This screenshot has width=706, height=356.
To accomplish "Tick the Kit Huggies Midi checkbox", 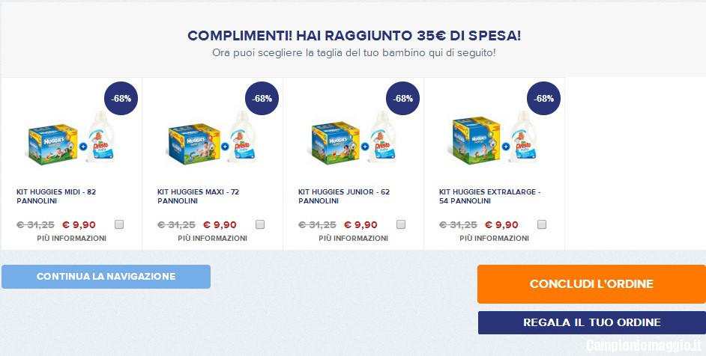I will point(119,224).
